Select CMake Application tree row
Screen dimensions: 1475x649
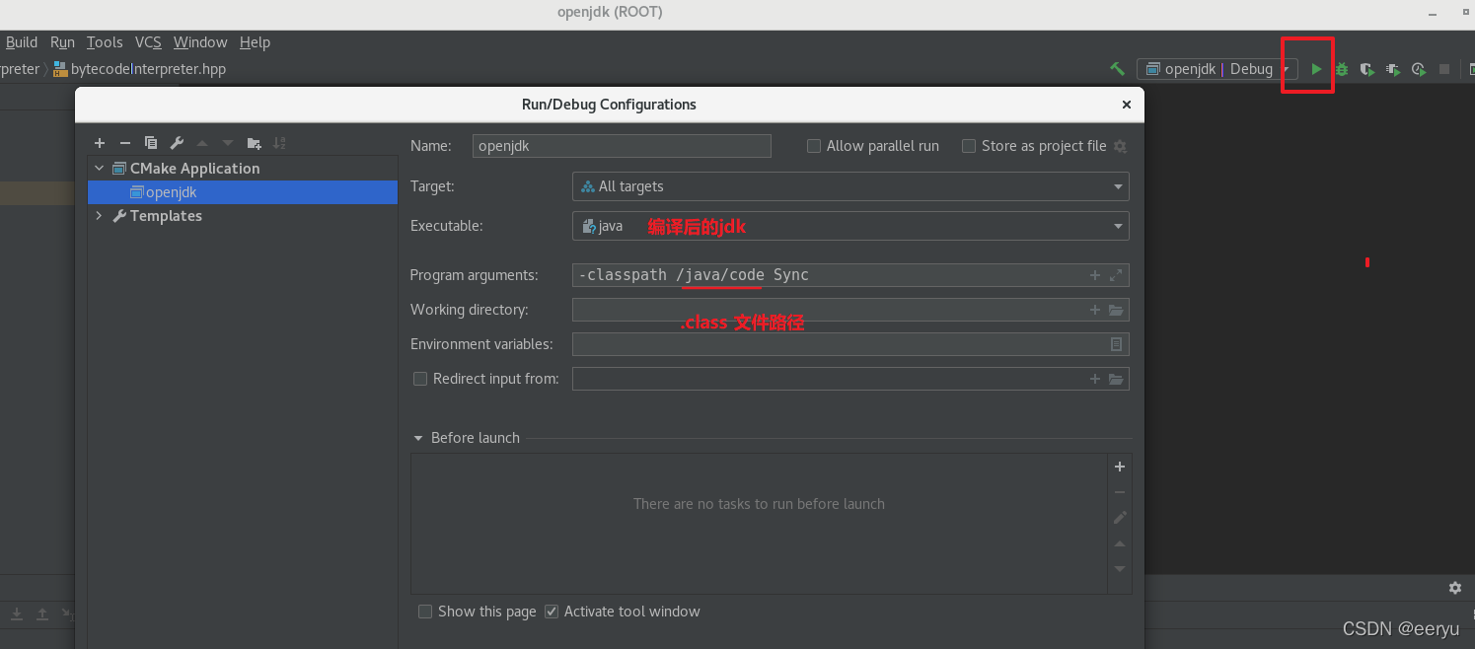pos(243,169)
